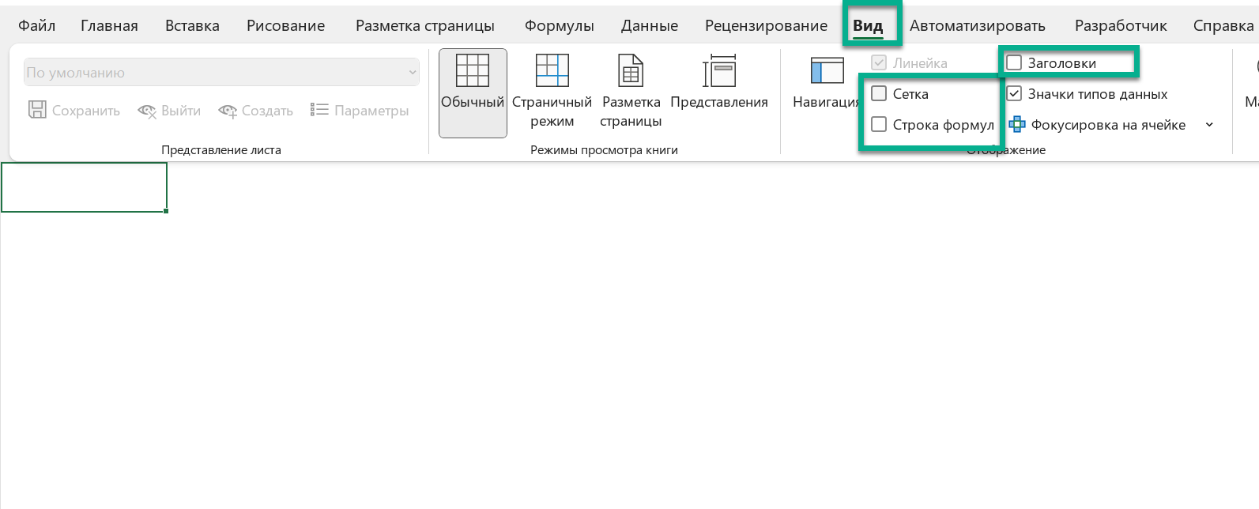1259x509 pixels.
Task: Click the Выйти sheet view button
Action: pos(169,111)
